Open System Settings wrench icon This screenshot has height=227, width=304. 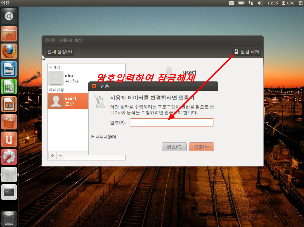[9, 157]
